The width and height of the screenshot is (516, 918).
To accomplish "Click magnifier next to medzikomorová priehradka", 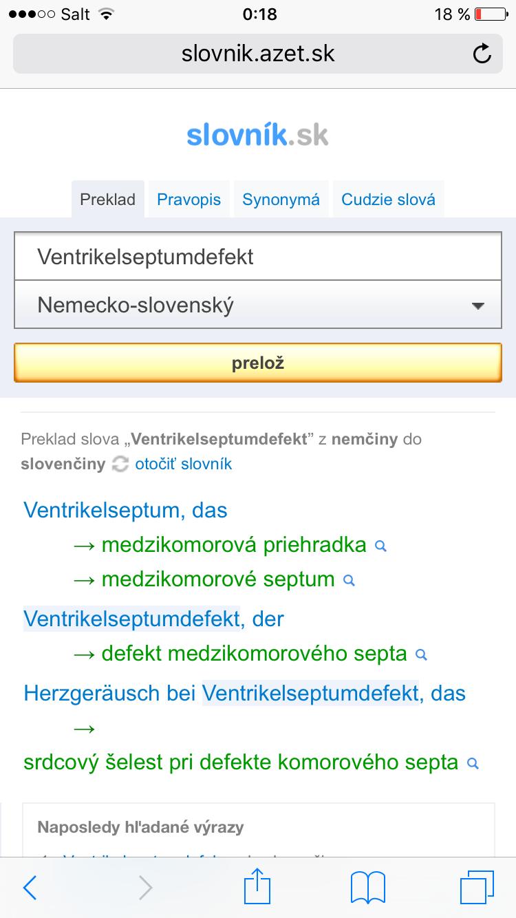I will [380, 546].
